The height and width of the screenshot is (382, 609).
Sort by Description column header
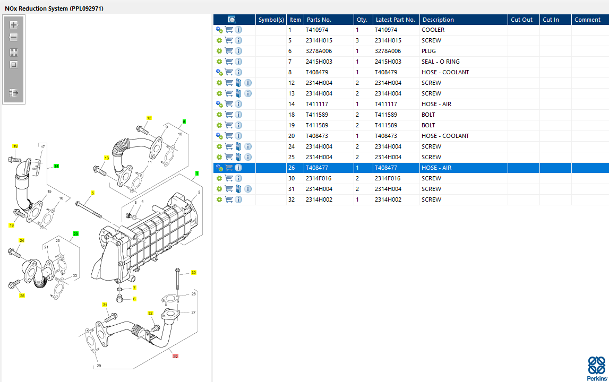[x=464, y=20]
